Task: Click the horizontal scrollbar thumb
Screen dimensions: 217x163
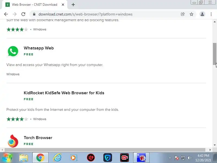Action: click(105, 150)
